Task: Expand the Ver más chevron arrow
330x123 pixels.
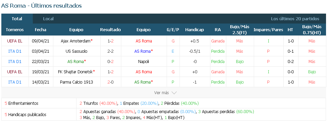Action: (x=174, y=93)
